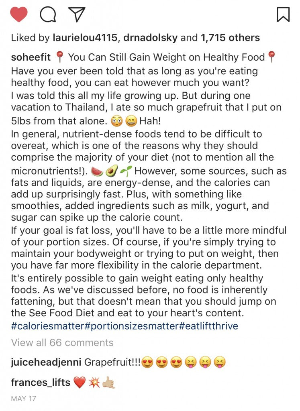
Task: Tap the comment speech bubble icon
Action: [x=48, y=14]
